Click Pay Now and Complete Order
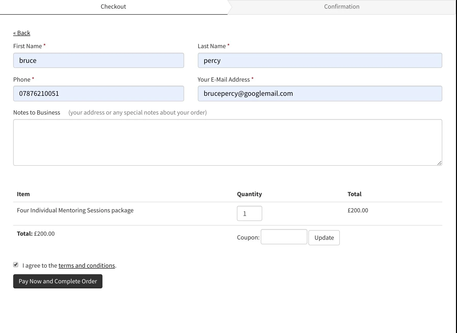This screenshot has width=457, height=333. [58, 281]
